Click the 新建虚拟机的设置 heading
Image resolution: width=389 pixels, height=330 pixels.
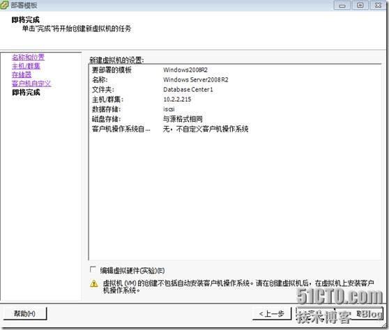117,60
